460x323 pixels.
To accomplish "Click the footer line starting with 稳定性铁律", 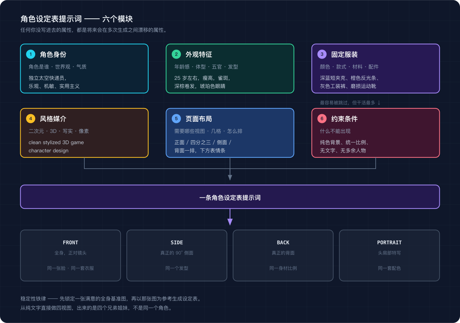I will point(111,299).
